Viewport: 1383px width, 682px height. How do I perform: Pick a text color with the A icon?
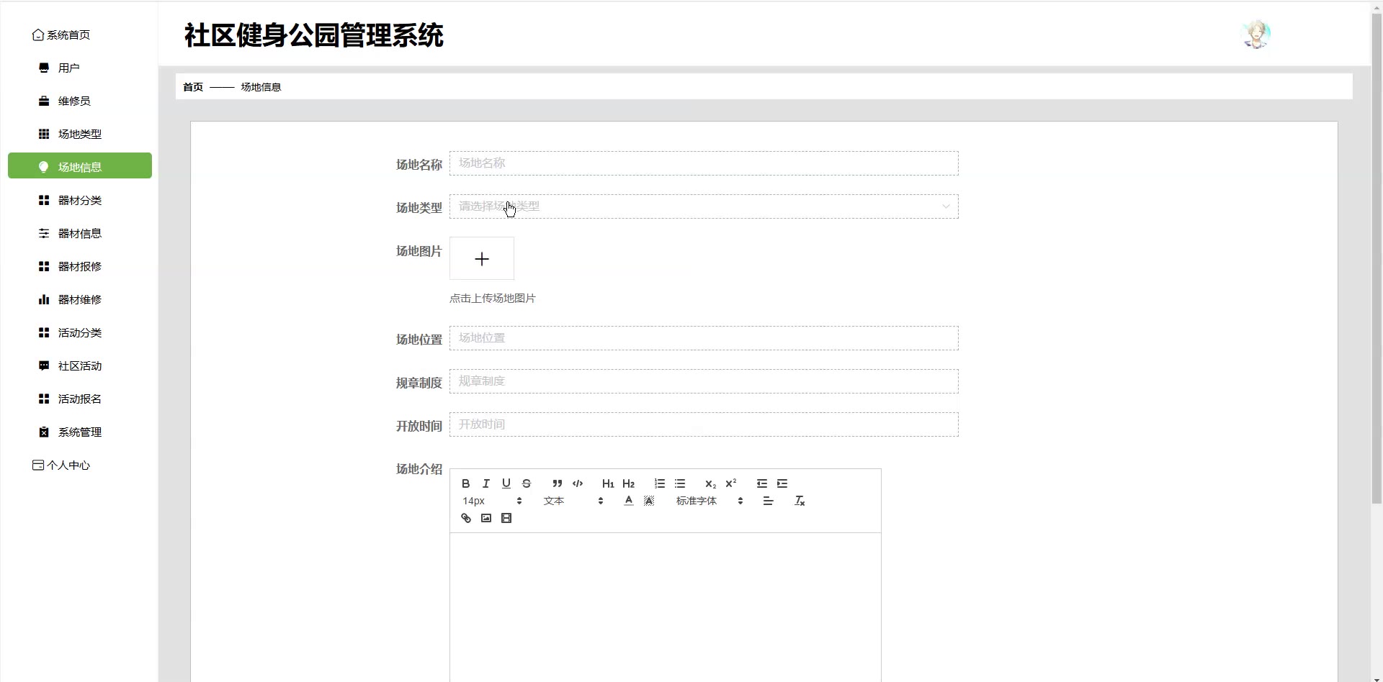(x=629, y=501)
